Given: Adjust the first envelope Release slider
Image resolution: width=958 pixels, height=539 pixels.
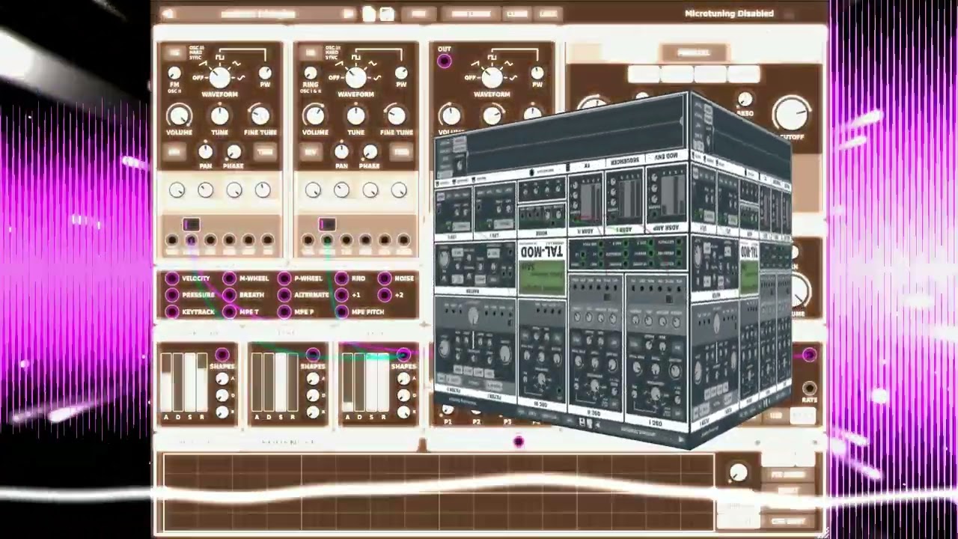Looking at the screenshot, I should click(202, 383).
